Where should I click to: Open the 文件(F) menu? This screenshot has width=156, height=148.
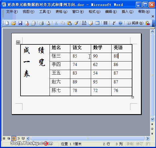[x=12, y=12]
